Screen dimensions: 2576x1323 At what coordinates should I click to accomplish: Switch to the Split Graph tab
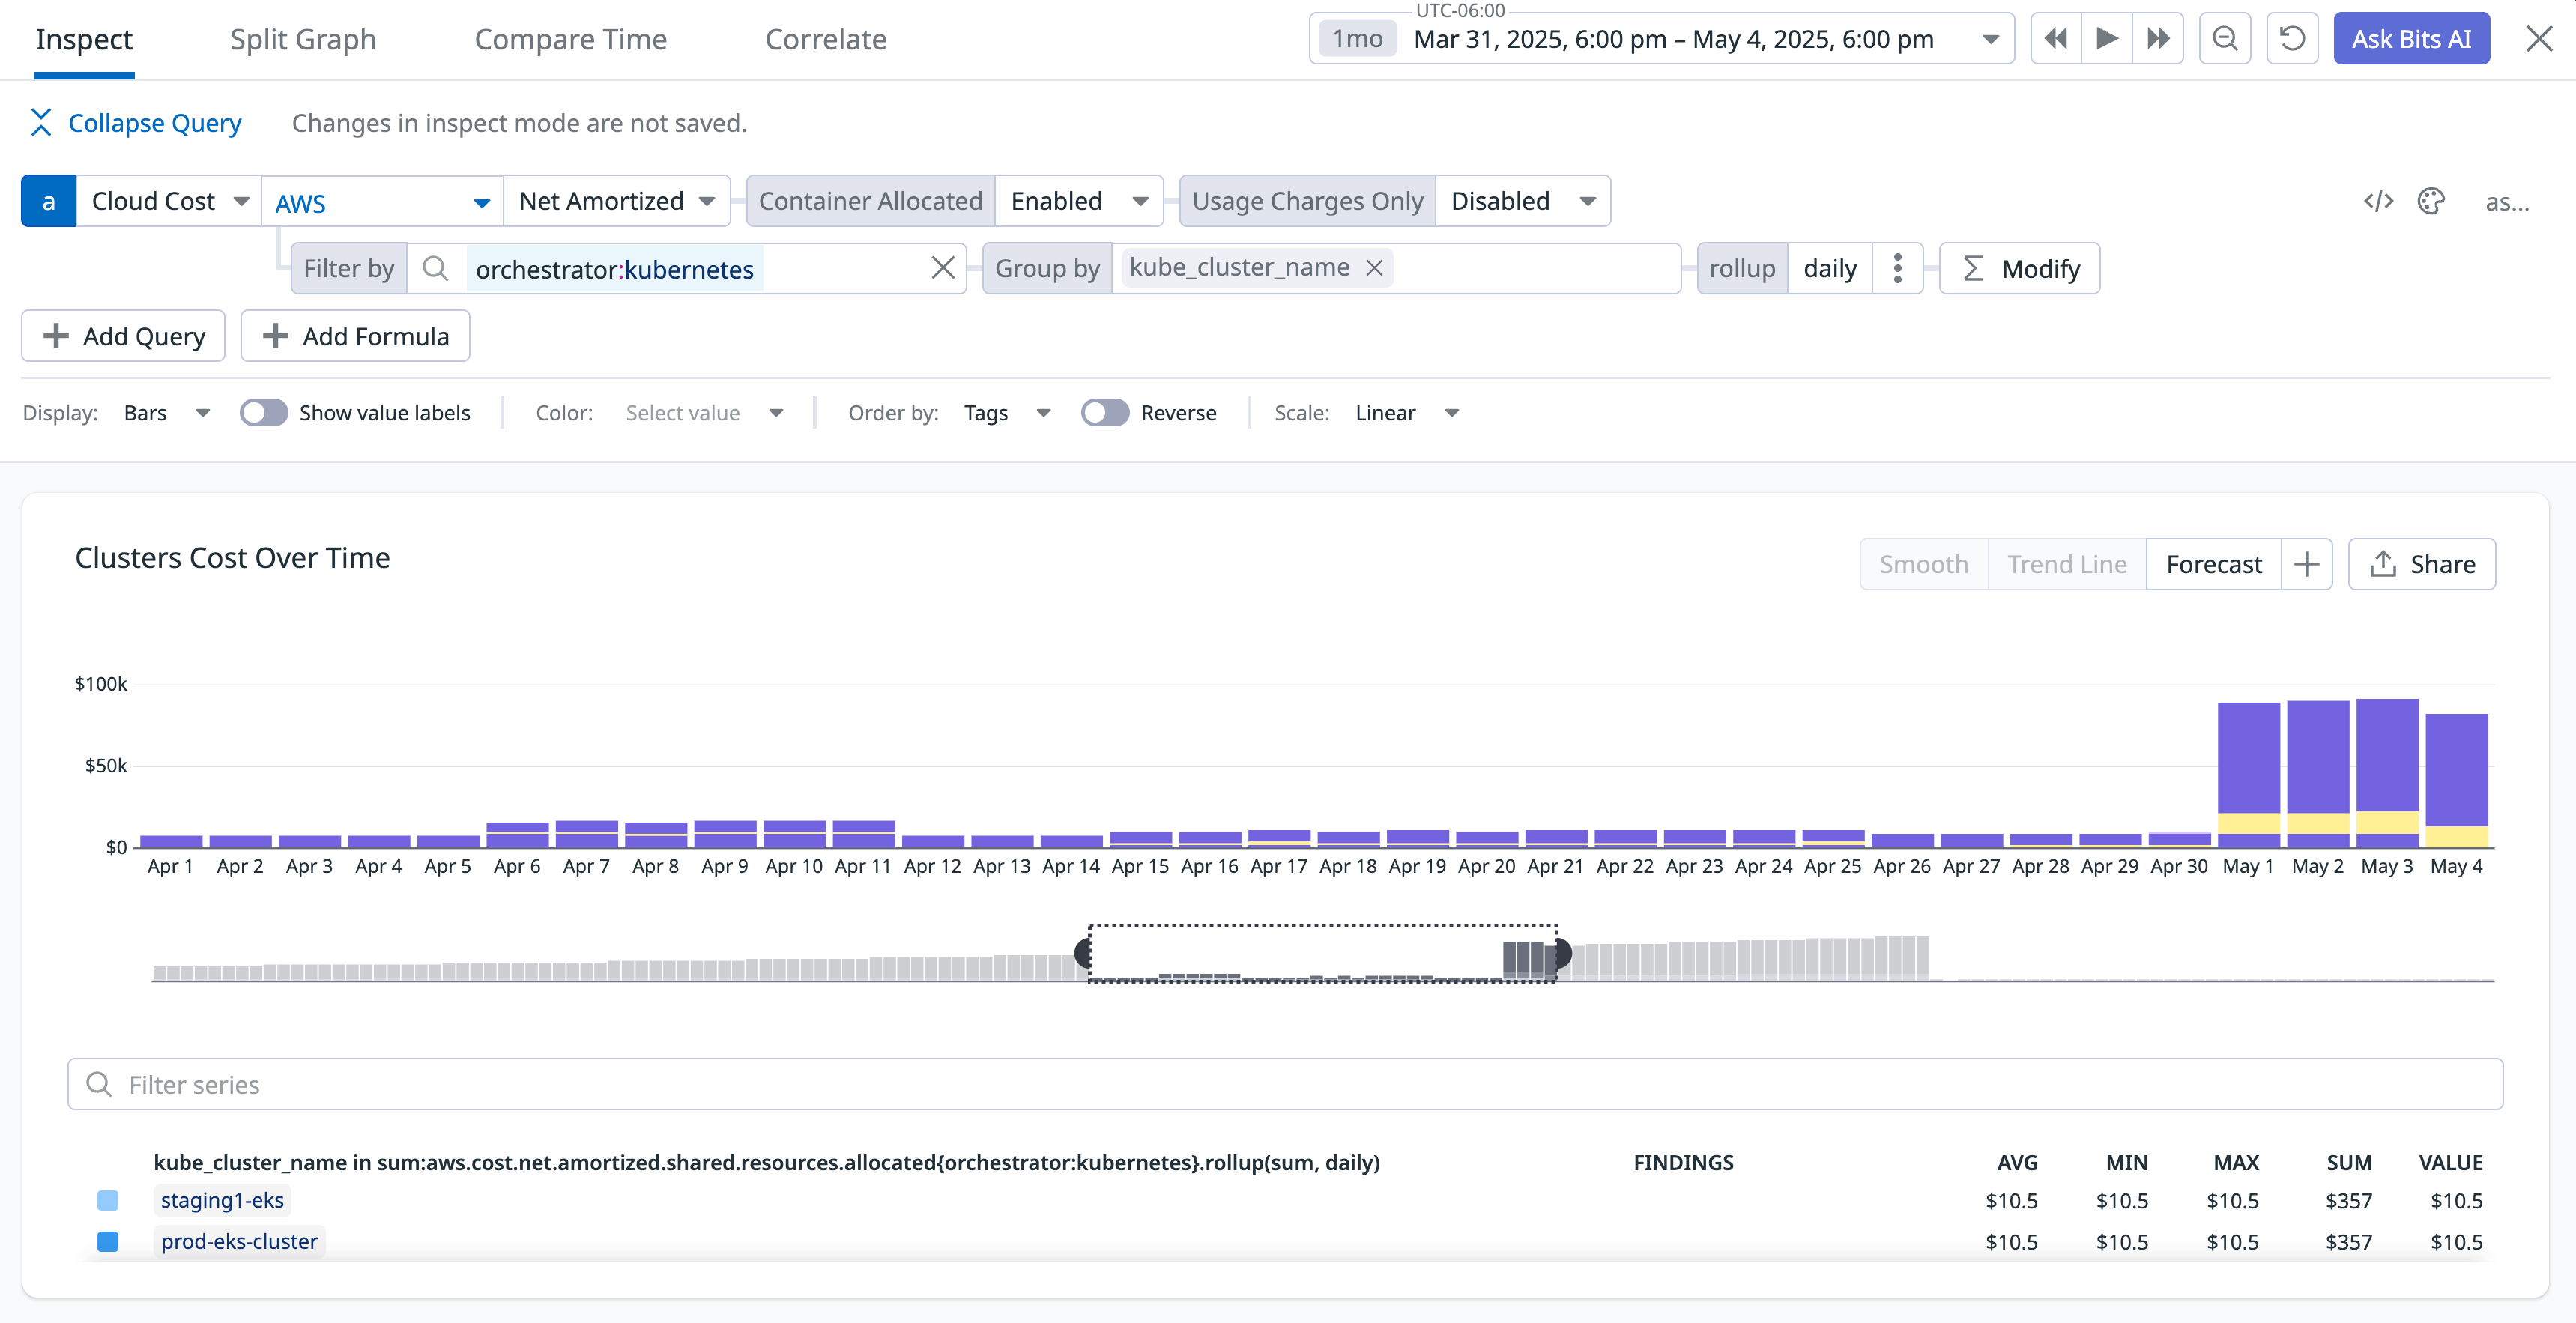pyautogui.click(x=302, y=39)
